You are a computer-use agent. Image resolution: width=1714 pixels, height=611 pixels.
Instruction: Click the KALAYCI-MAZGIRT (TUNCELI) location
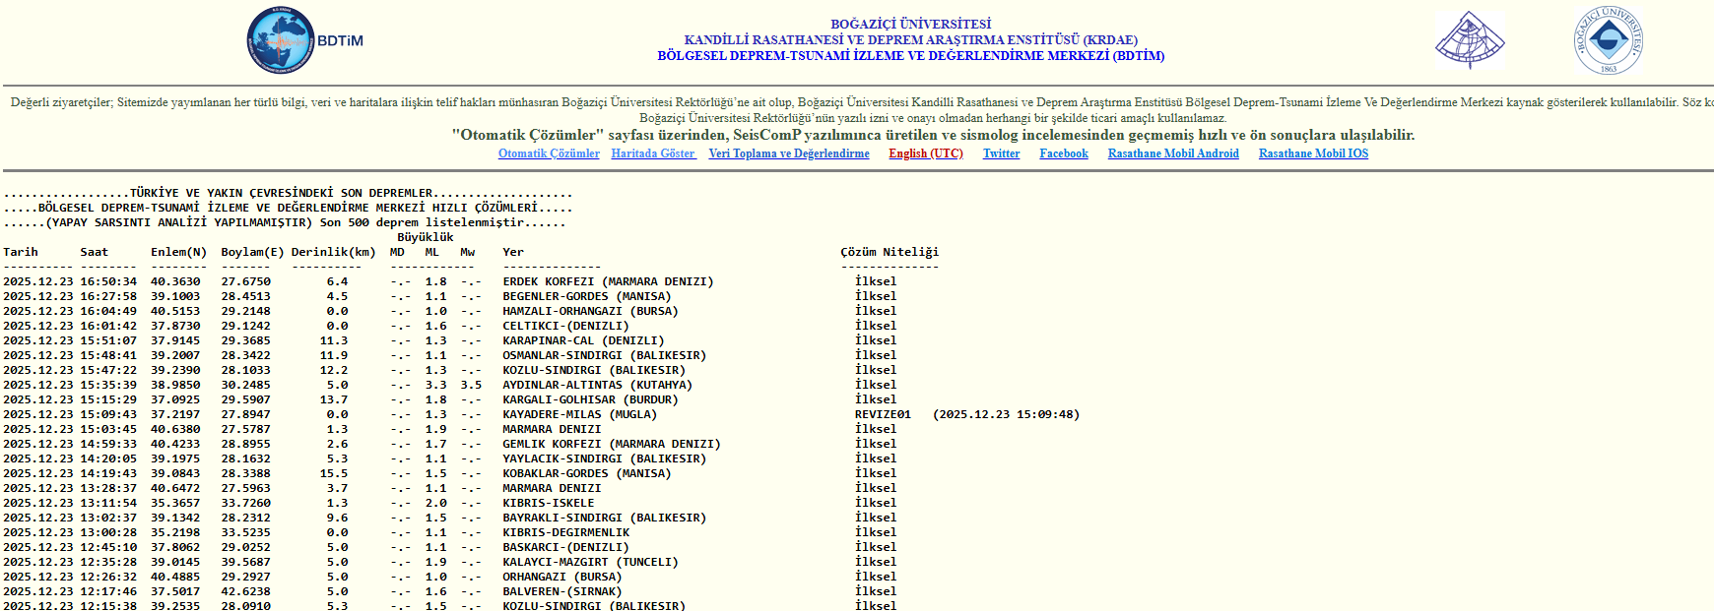click(x=590, y=562)
